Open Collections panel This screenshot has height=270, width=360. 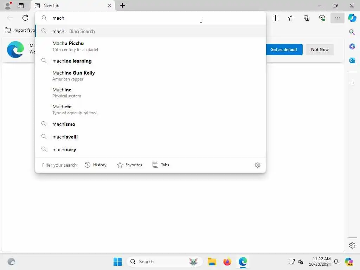307,18
